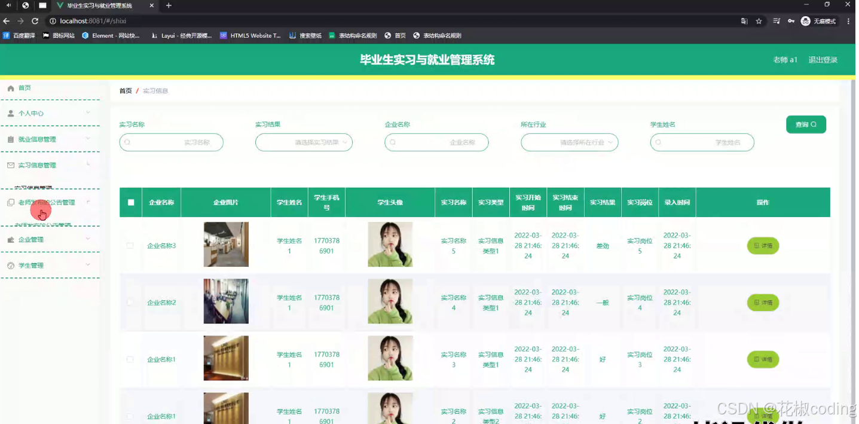The image size is (859, 424).
Task: Click 详情 button on the 企业名称1 row
Action: click(x=762, y=359)
